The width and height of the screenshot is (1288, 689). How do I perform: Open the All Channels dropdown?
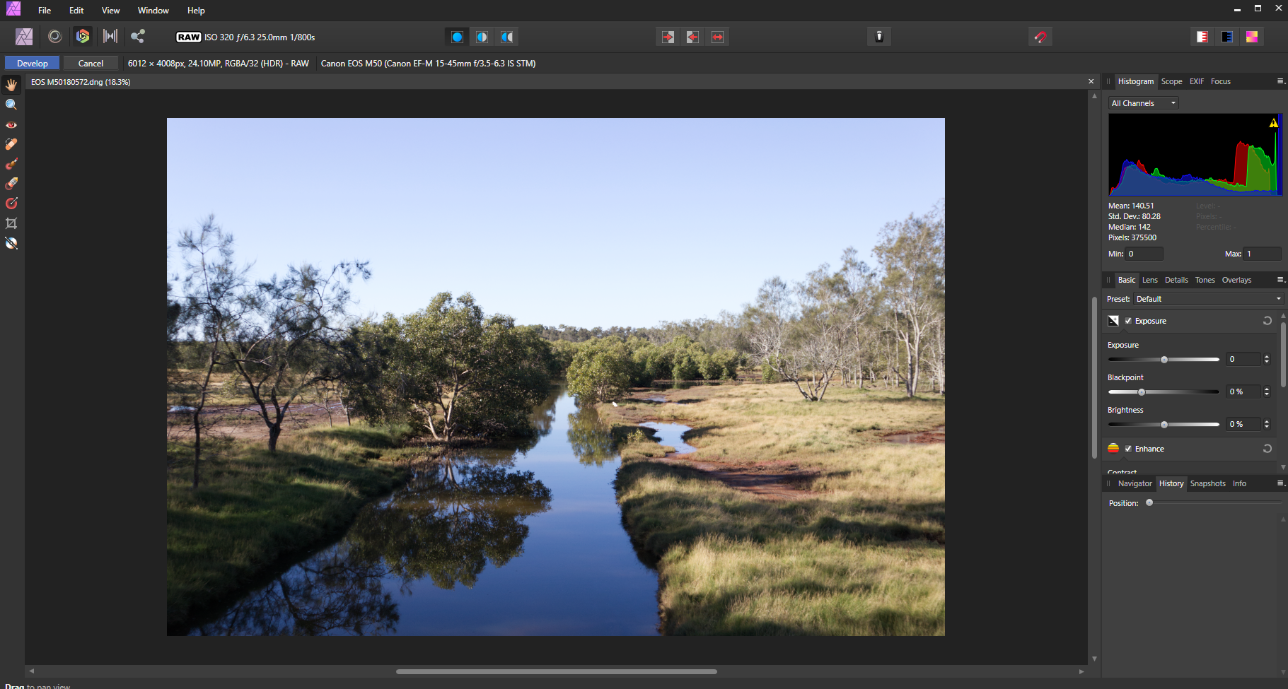(1144, 103)
